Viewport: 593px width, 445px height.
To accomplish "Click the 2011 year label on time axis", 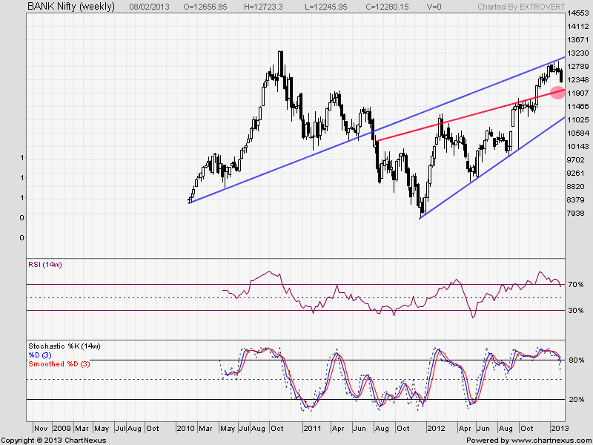I will [x=313, y=428].
